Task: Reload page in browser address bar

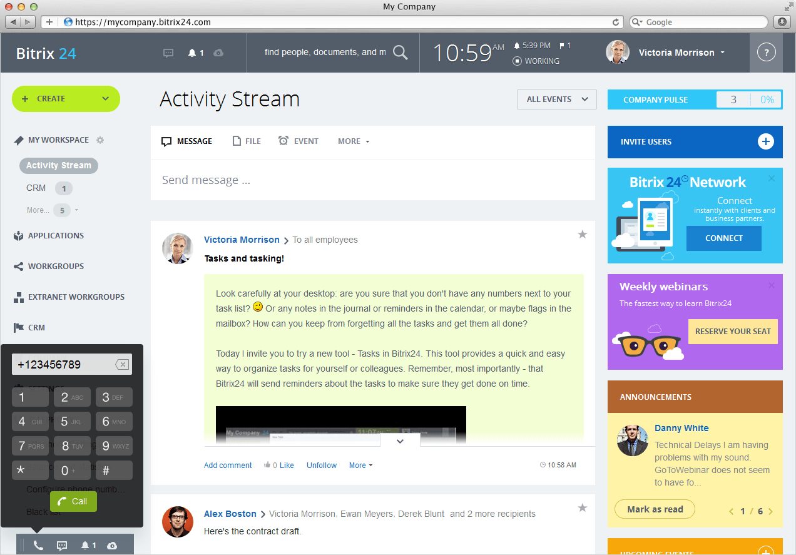Action: coord(616,22)
